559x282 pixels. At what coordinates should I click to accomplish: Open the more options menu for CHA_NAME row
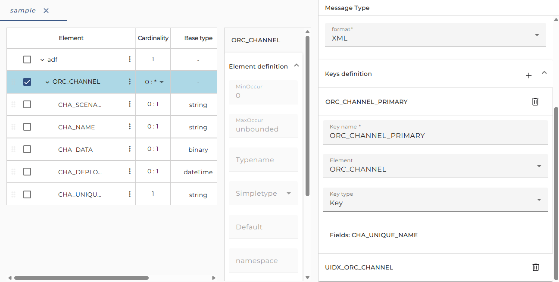[x=130, y=126]
